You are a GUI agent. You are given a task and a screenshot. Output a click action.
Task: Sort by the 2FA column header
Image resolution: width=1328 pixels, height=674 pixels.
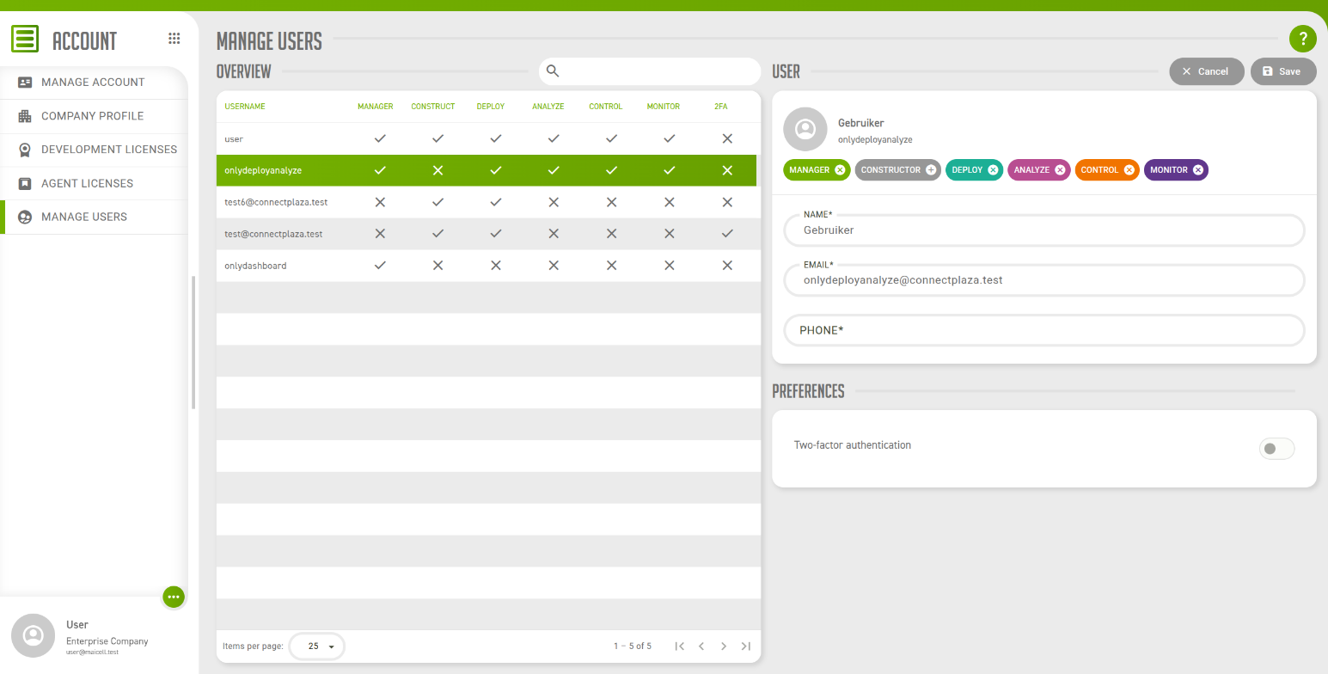[721, 107]
